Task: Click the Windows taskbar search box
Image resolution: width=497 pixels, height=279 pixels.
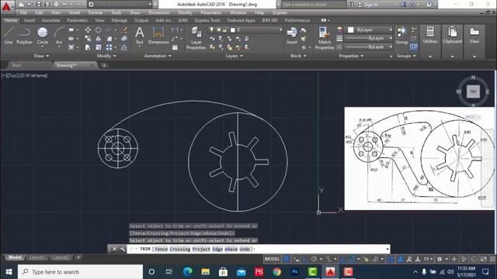Action: 81,272
